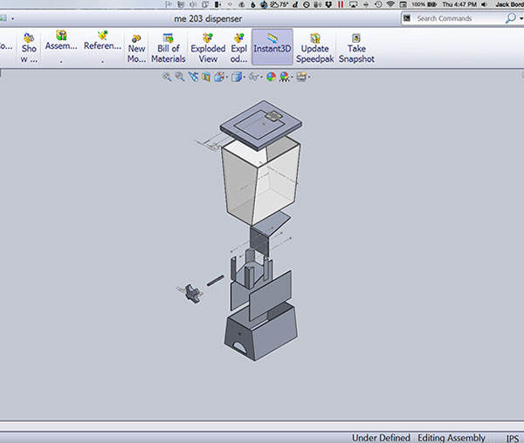
Task: Open the Reference Geometry dropdown
Action: point(102,47)
